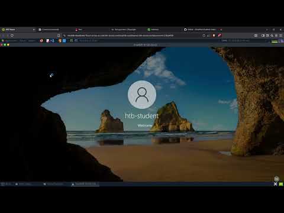Click the white X icon in bottom panel

pos(276,184)
